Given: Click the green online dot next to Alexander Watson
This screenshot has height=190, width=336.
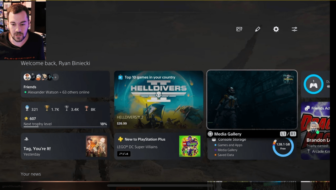Looking at the screenshot, I should point(25,93).
